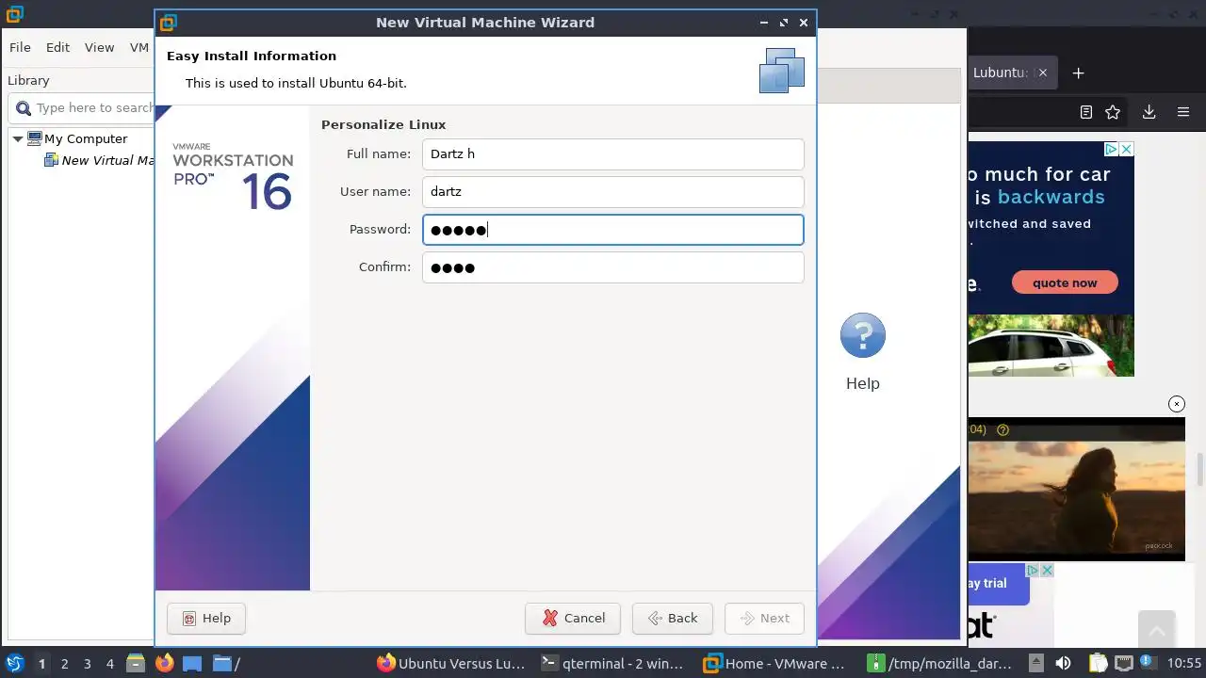Click the scroll-to-top arrow button
This screenshot has width=1206, height=678.
[x=1157, y=630]
